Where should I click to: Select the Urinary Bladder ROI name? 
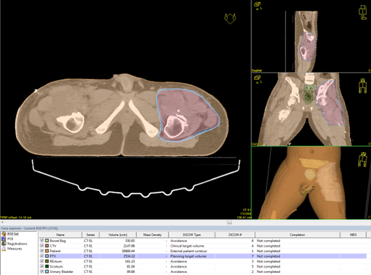point(62,272)
